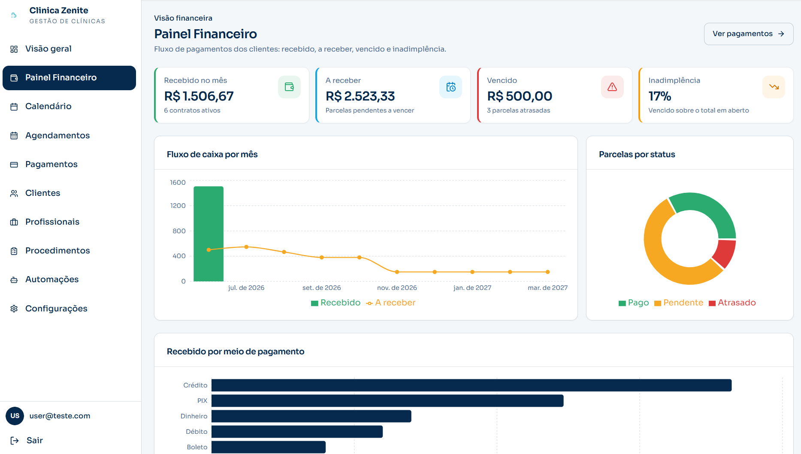Click 'Recebido por meio de pagamento' heading
Screen dimensions: 801x454
(x=236, y=352)
